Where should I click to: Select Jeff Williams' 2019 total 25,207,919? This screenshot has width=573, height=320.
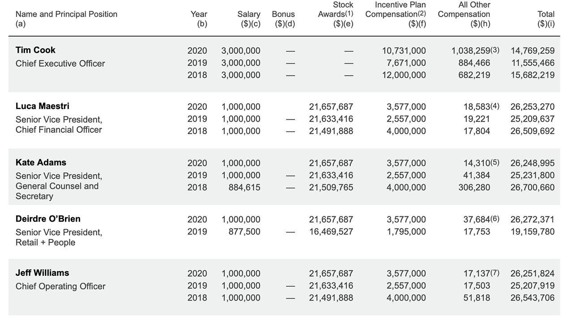click(533, 286)
